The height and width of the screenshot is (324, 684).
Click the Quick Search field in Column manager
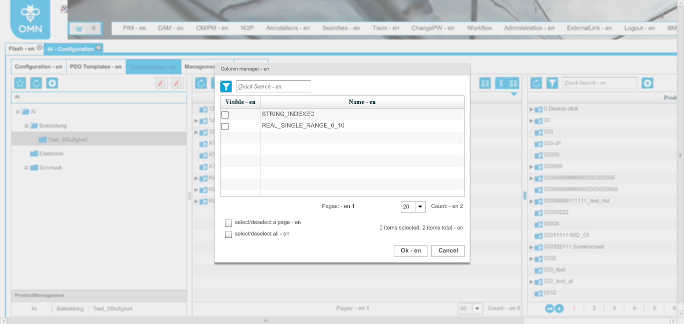click(x=274, y=86)
